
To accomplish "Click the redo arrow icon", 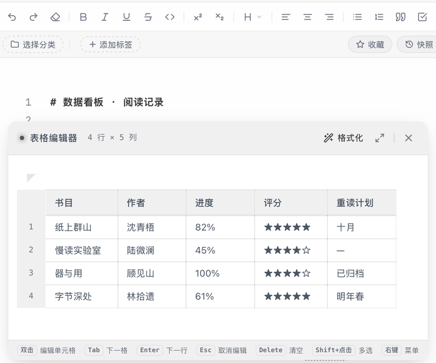I will tap(34, 17).
